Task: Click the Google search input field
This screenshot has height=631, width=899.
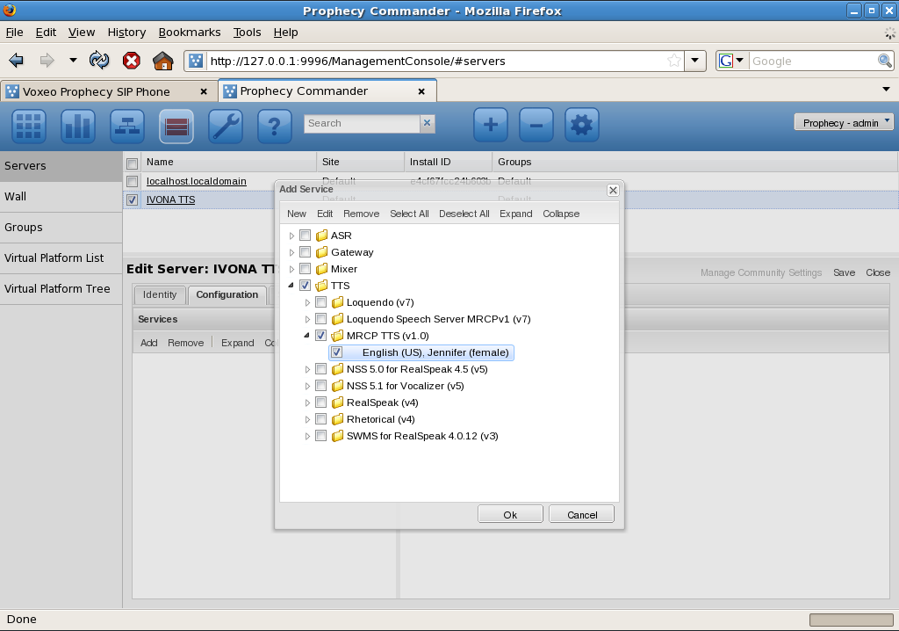Action: 813,61
